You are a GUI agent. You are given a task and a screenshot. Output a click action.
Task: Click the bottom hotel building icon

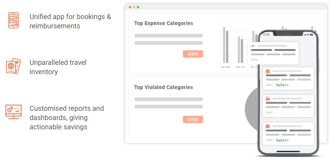268,126
